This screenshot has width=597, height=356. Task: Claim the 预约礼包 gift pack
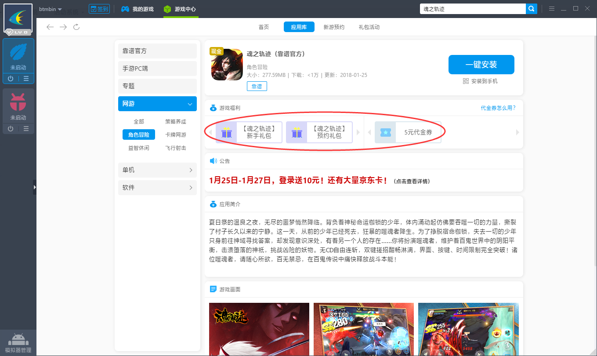pos(319,132)
